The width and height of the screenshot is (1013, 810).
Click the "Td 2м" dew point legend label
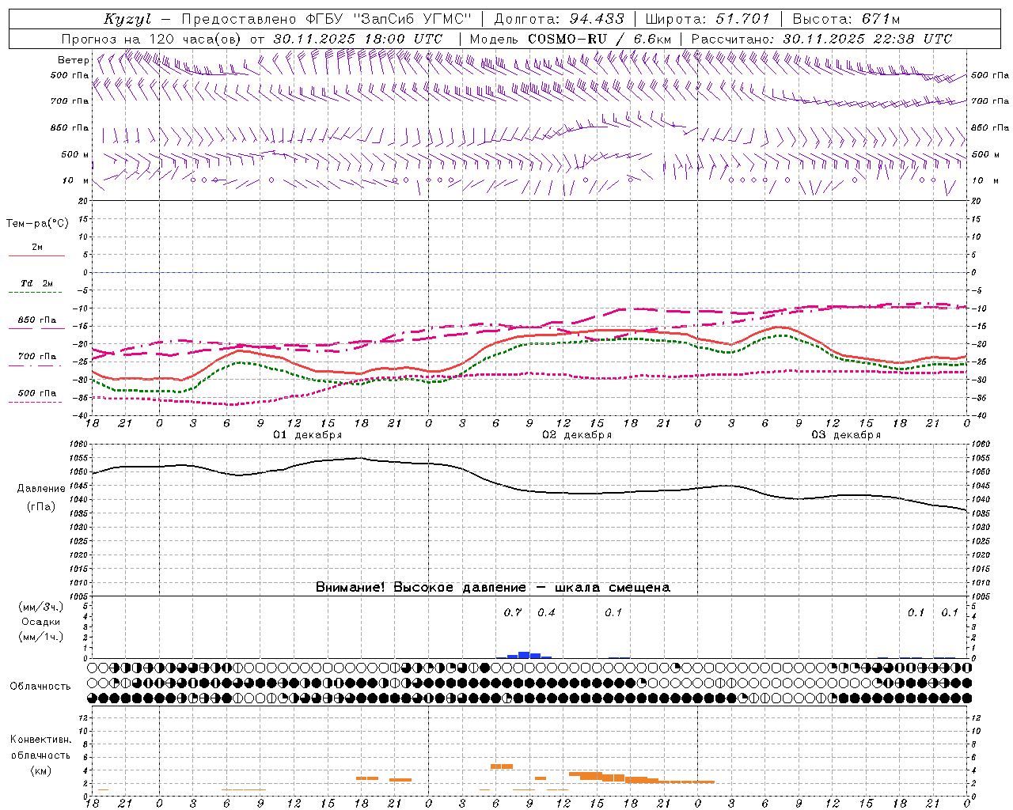tap(36, 283)
